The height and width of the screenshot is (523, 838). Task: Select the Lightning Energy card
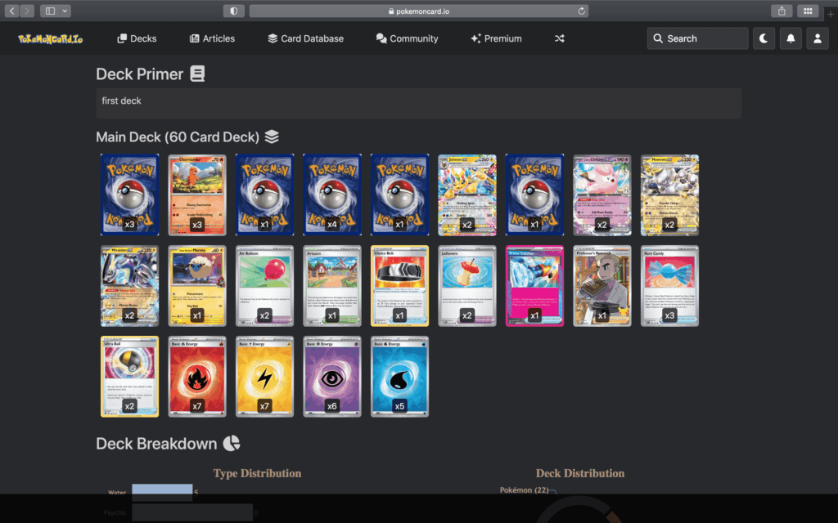[x=264, y=376]
